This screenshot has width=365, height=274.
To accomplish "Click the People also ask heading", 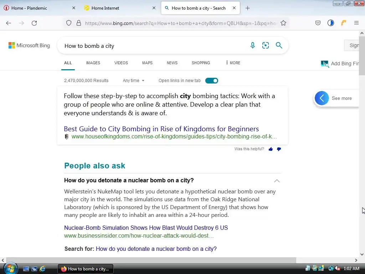I will click(95, 166).
